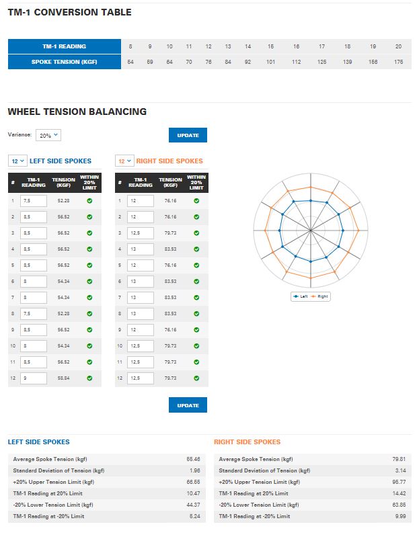This screenshot has width=419, height=541.
Task: Toggle Right series in chart legend
Action: 320,296
